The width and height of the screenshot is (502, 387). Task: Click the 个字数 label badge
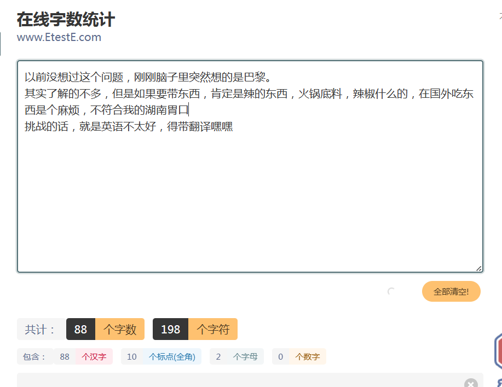click(120, 329)
